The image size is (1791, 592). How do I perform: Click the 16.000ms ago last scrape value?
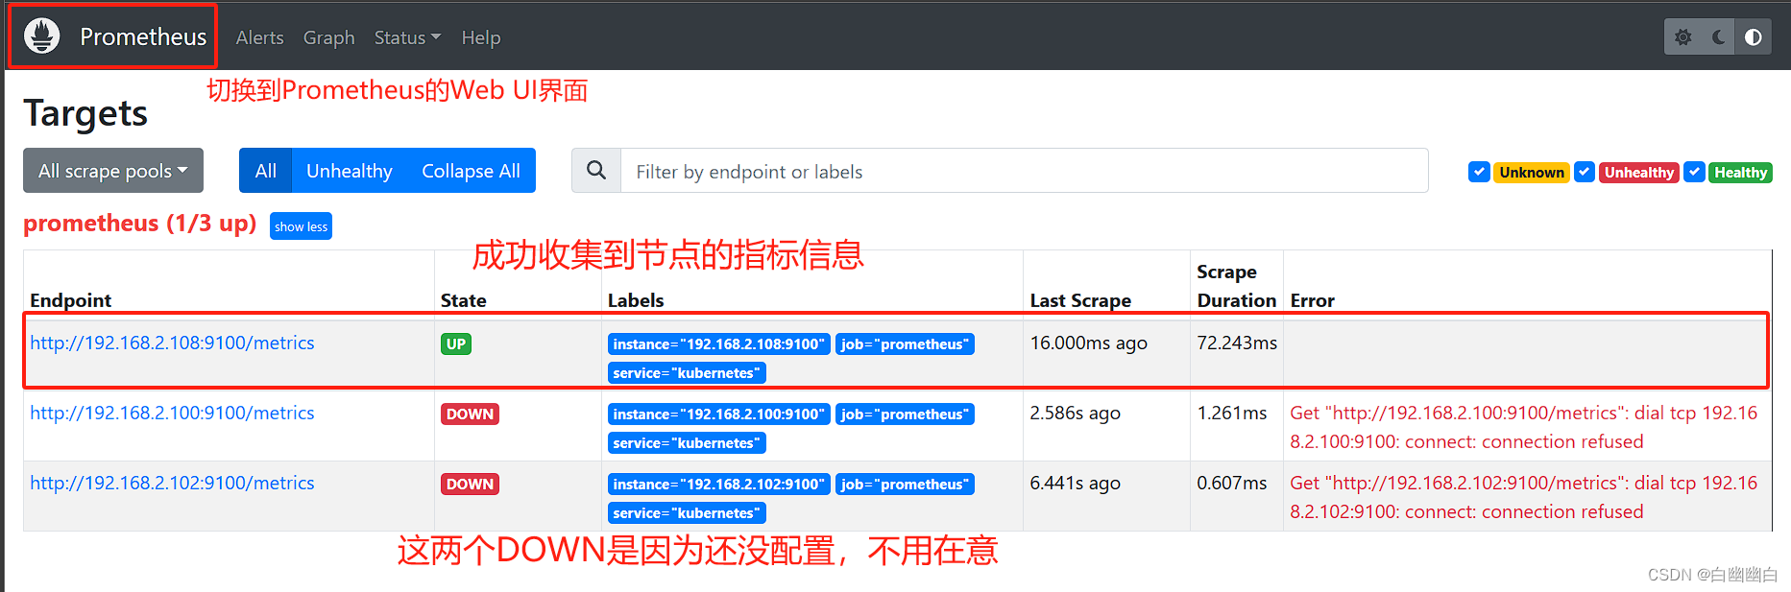[1089, 343]
